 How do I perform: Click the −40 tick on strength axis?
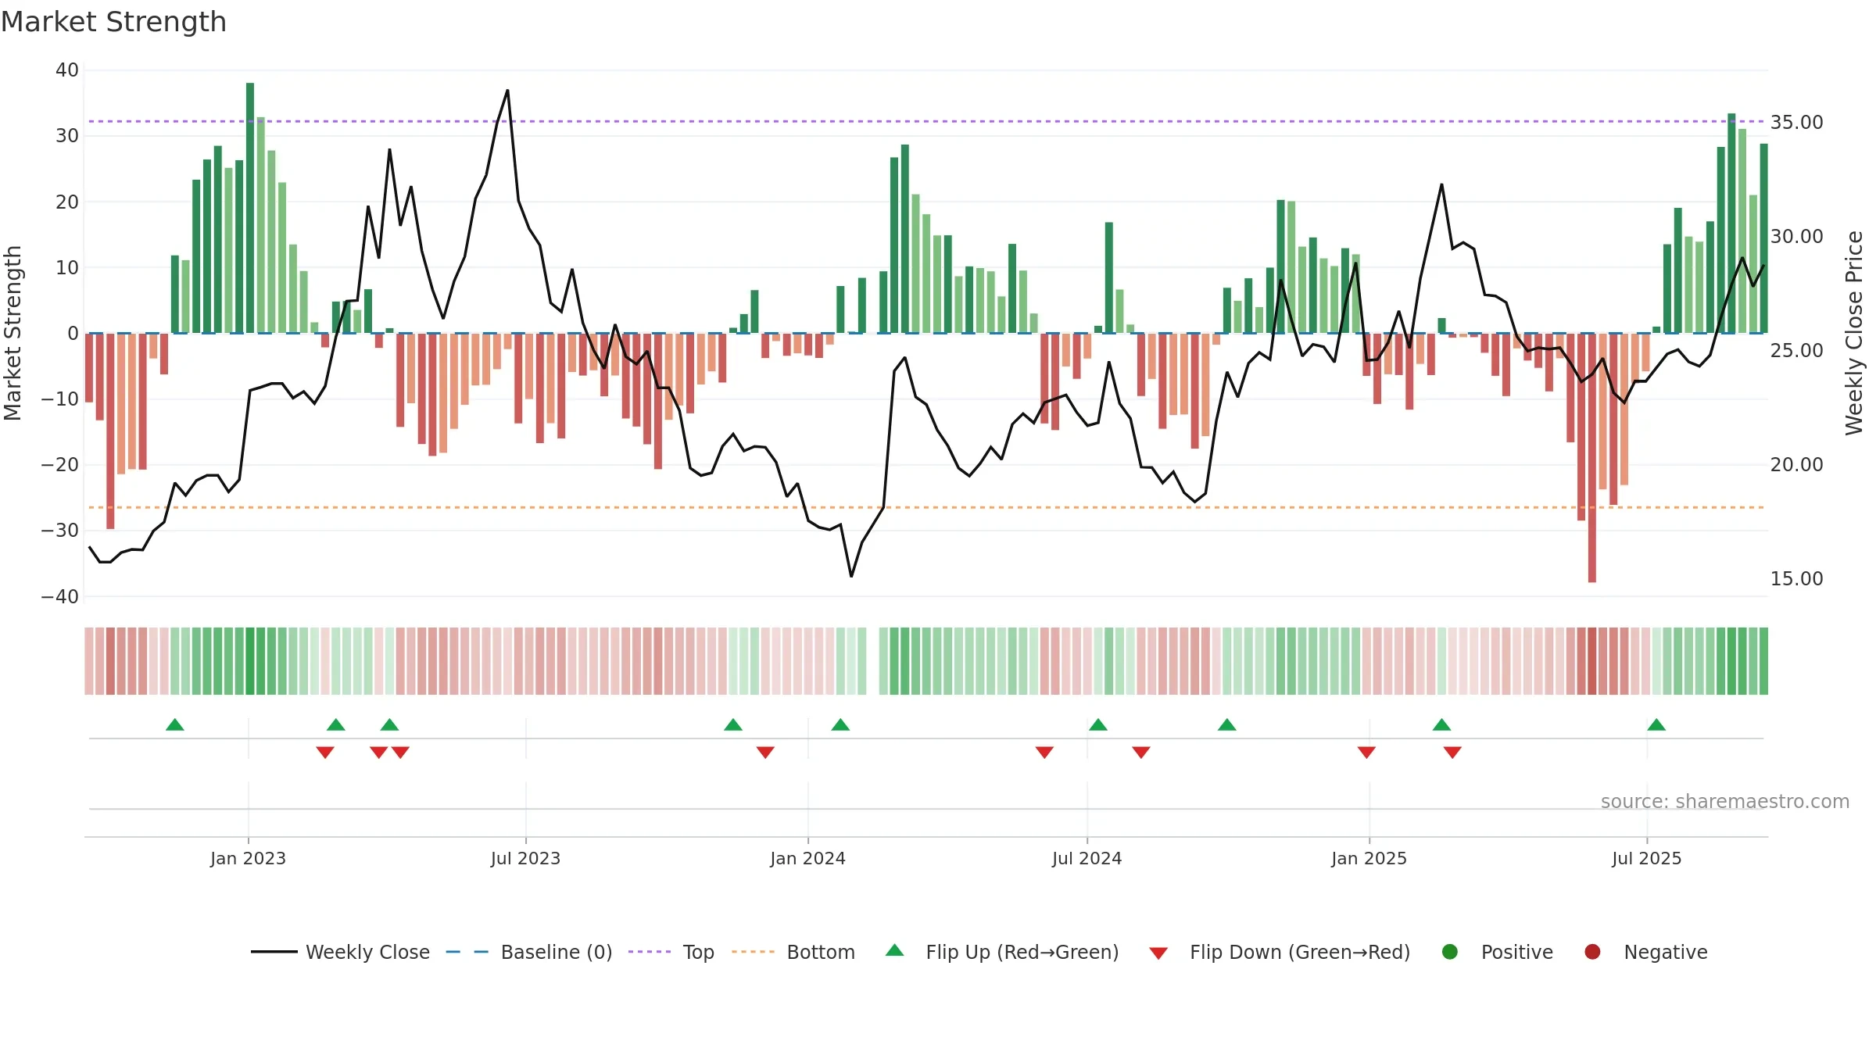60,597
